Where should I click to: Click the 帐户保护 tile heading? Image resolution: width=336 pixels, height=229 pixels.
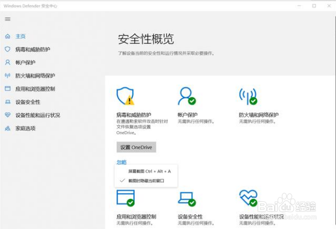(x=188, y=115)
